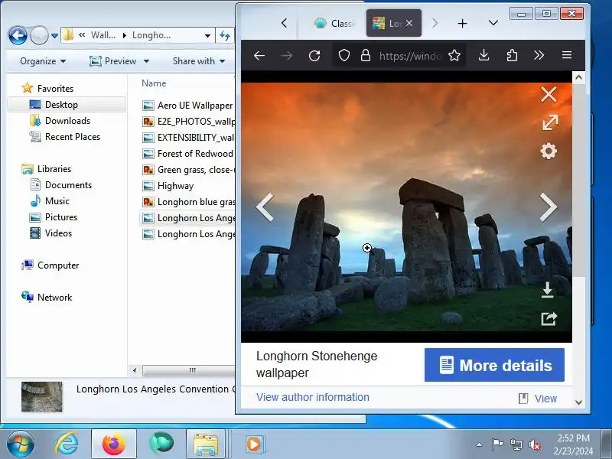Expand the wallpaper image to full screen
Viewport: 612px width, 459px height.
point(549,122)
